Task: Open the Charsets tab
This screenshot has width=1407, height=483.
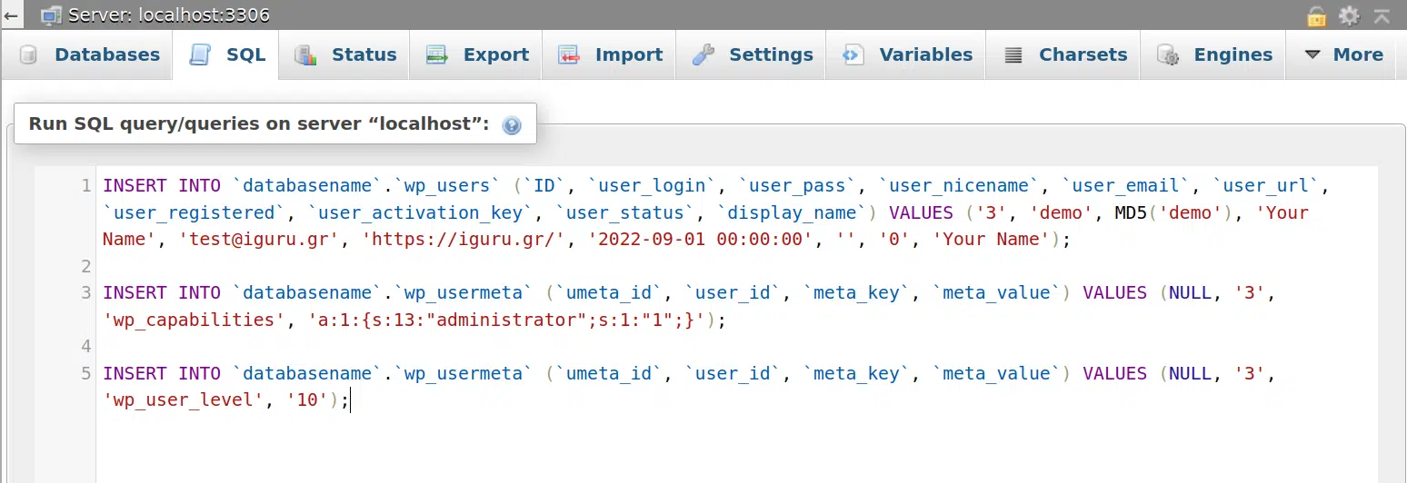Action: tap(1063, 54)
